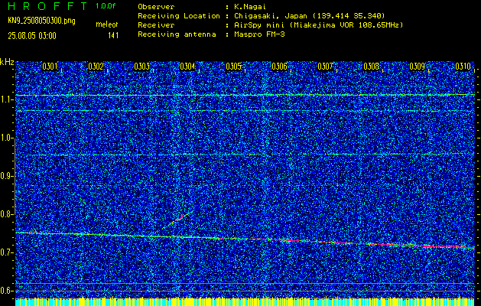
Task: Click the 0.8 kHz axis label
Action: (5, 214)
